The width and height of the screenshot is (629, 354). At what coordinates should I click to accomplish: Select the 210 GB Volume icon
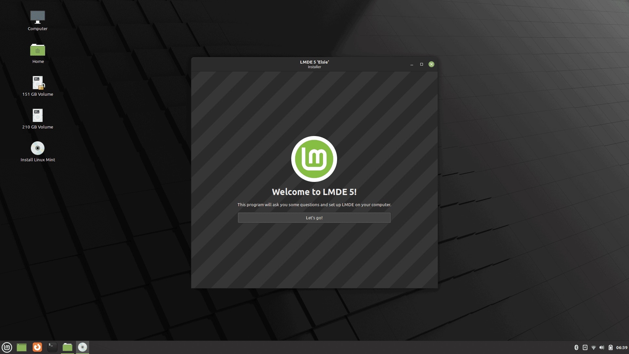tap(38, 119)
